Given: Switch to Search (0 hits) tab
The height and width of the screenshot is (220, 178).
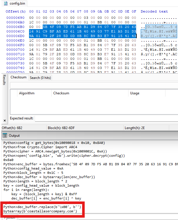Looking at the screenshot, I should tap(40, 78).
